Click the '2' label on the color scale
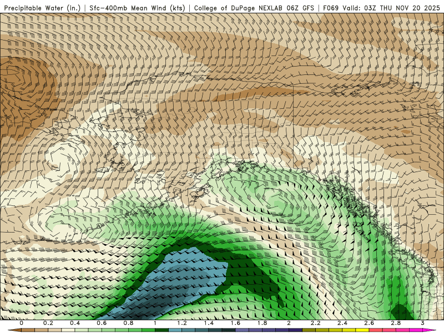 point(289,323)
